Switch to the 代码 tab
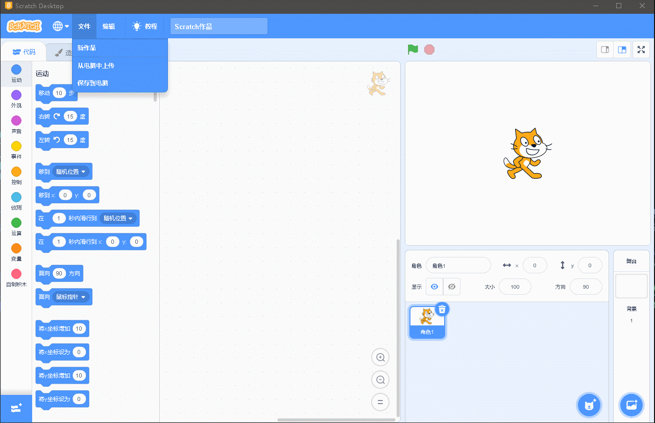 coord(24,52)
